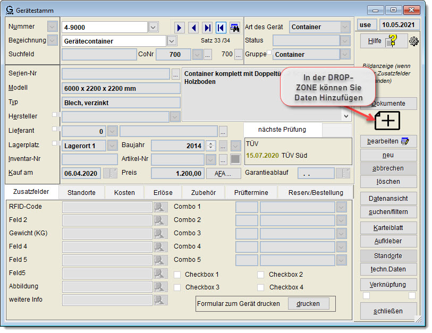Click the binoculars search icon
The width and height of the screenshot is (432, 333).
pos(234,27)
